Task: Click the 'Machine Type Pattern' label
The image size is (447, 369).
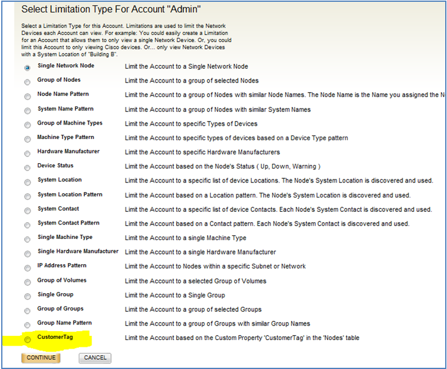Action: [x=66, y=137]
